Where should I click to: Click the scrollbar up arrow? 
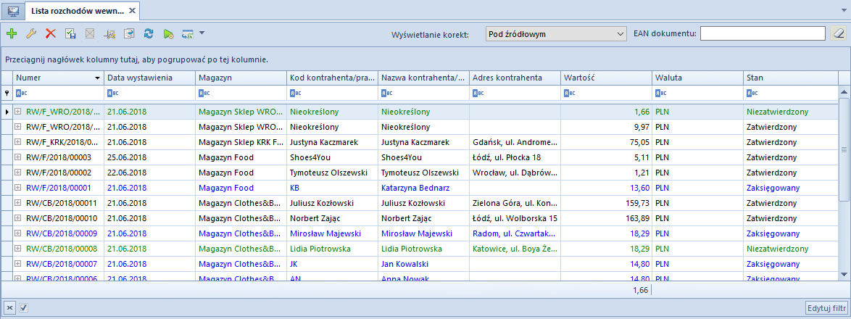tap(844, 91)
